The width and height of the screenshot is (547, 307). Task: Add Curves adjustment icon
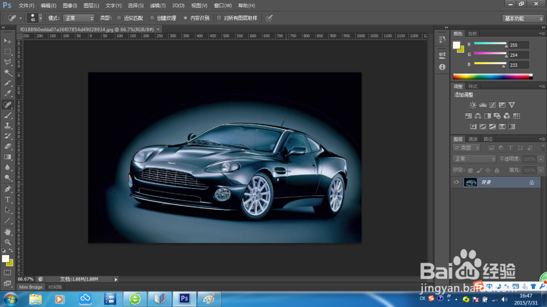click(492, 105)
